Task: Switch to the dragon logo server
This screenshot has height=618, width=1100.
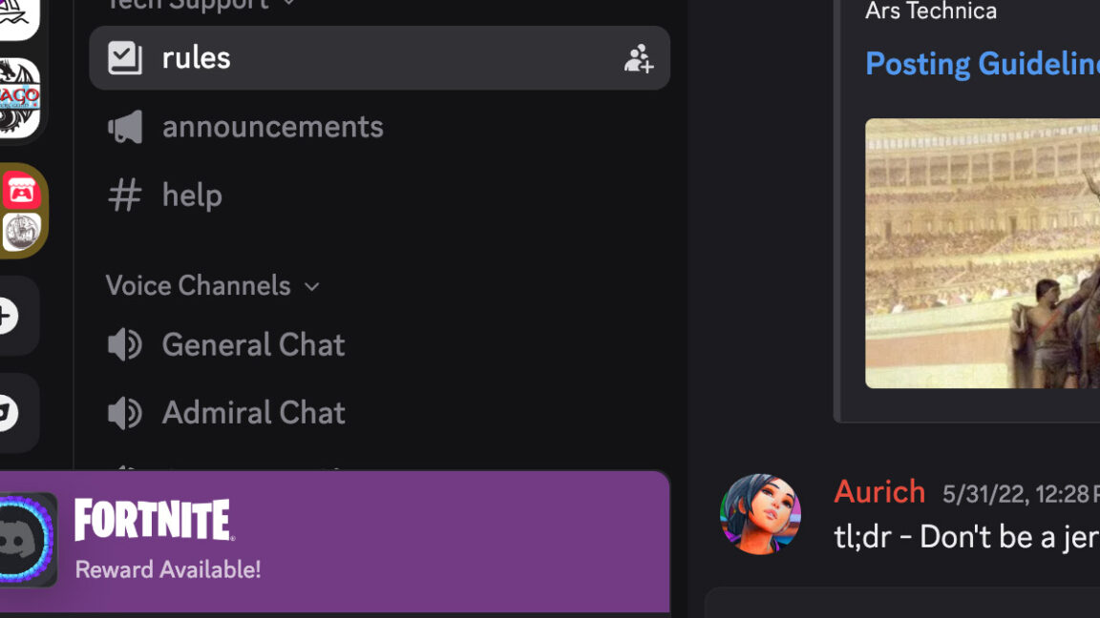Action: (x=19, y=98)
